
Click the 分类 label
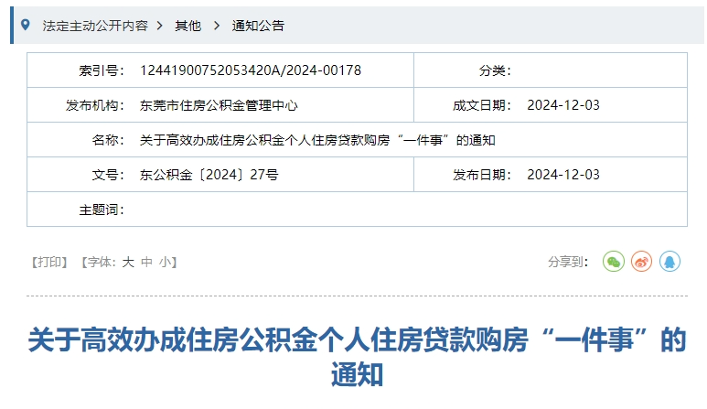495,70
